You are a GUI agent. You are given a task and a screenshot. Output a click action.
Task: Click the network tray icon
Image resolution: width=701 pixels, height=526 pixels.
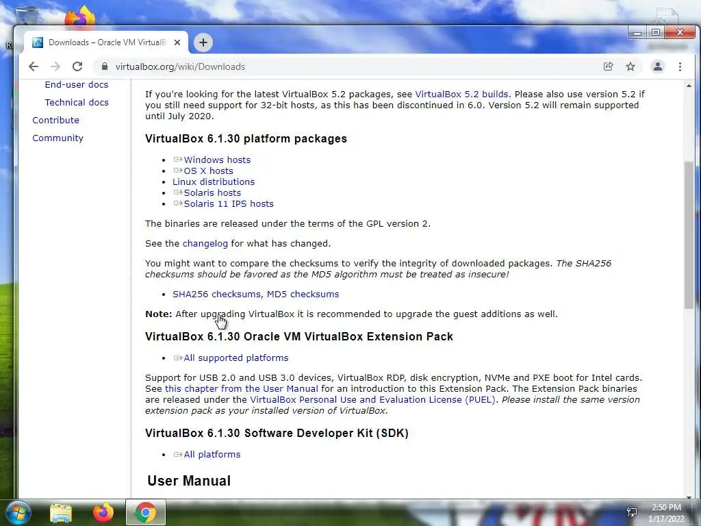[632, 512]
